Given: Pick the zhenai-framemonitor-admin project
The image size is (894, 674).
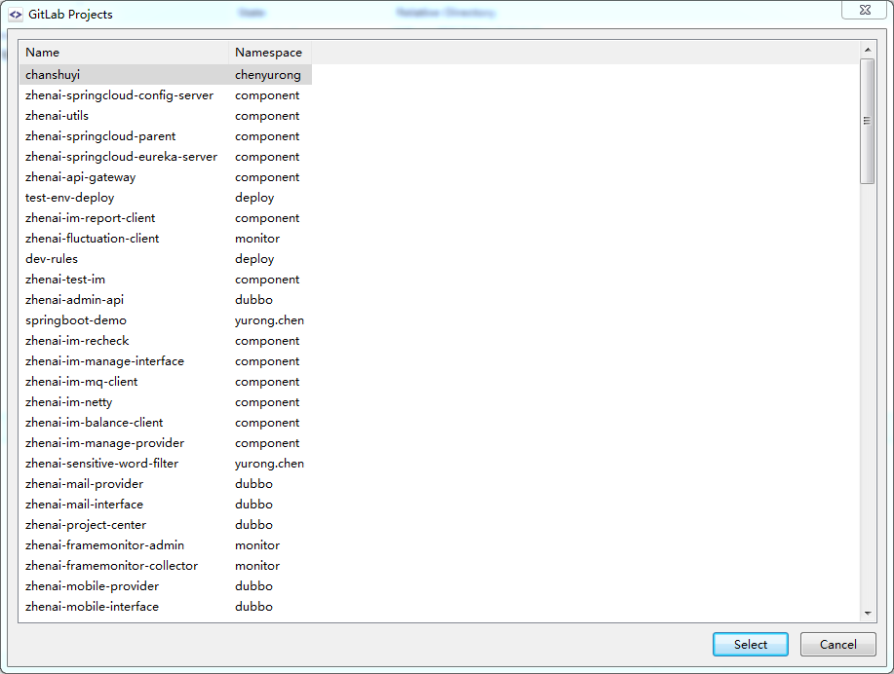Looking at the screenshot, I should click(x=104, y=545).
